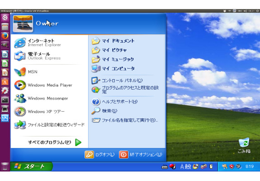Open LibreOffice Calc in launcher
This screenshot has width=260, height=181.
(x=5, y=63)
